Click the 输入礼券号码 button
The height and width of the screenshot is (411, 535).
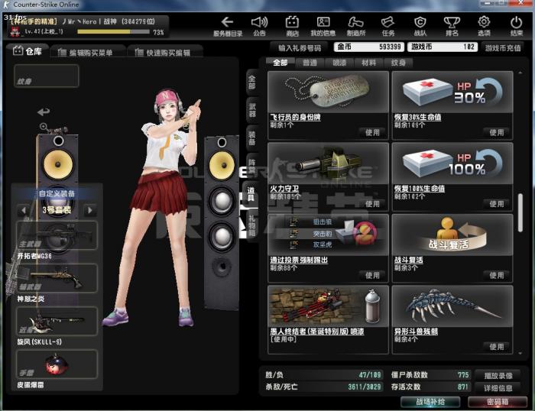(300, 48)
